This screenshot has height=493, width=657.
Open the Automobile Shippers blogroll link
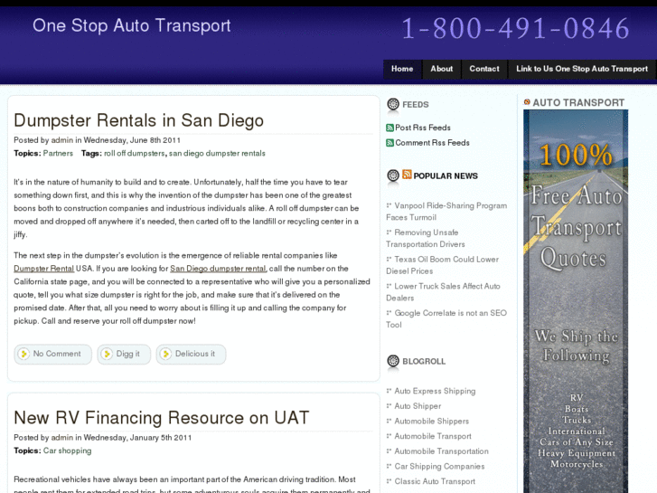tap(432, 422)
